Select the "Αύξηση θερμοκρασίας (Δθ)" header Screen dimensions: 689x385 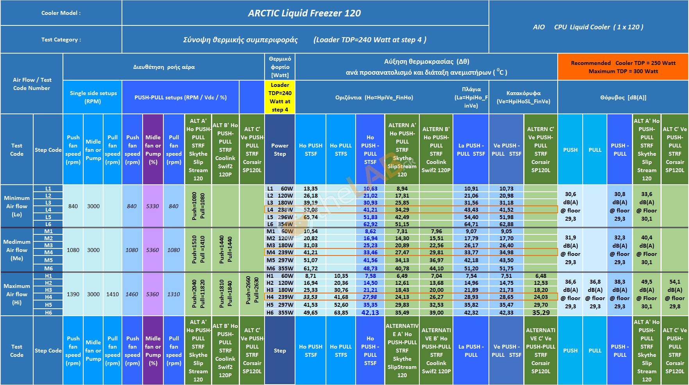[x=426, y=67]
